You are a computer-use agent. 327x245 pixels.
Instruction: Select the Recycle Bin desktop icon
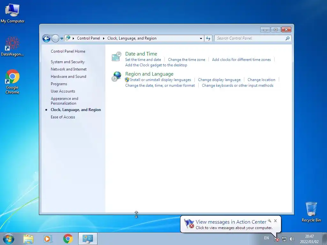pyautogui.click(x=311, y=212)
